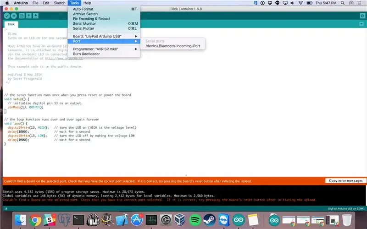The image size is (367, 229).
Task: Click the New sketch toolbar icon
Action: 22,16
